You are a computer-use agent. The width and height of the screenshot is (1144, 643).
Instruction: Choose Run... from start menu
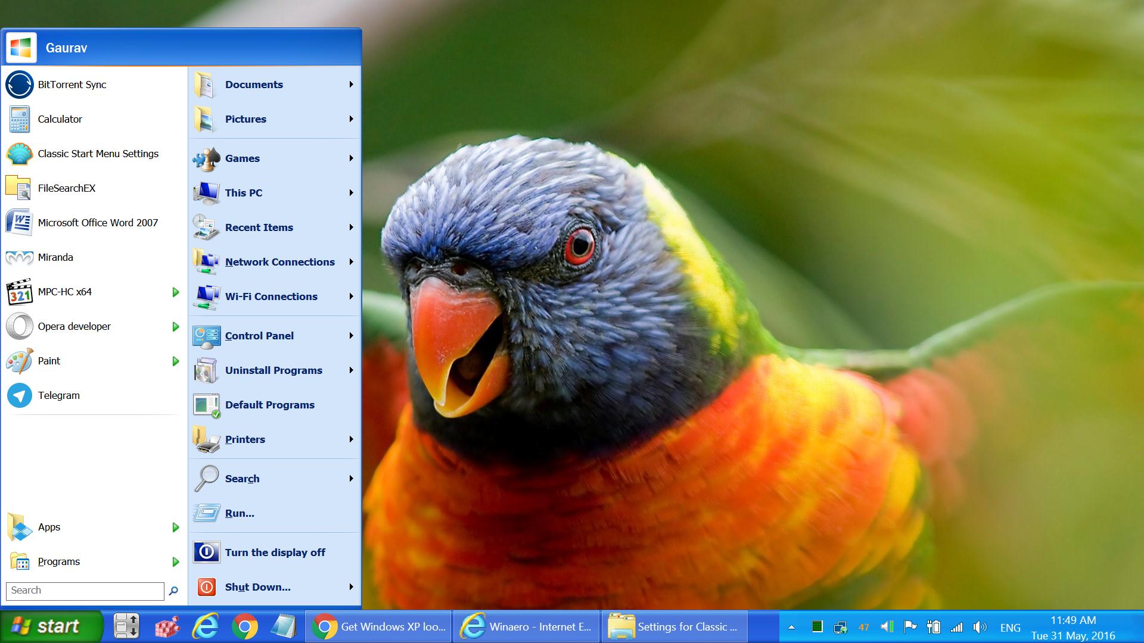[240, 513]
